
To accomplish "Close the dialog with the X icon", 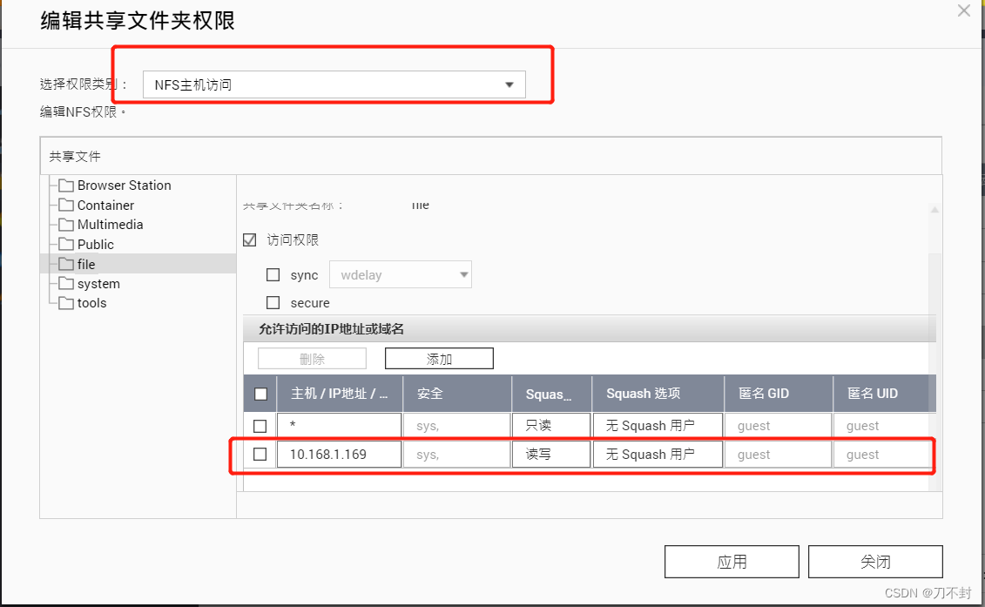I will pyautogui.click(x=963, y=10).
